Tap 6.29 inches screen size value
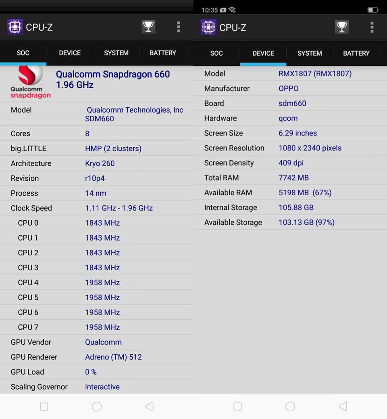 (298, 133)
